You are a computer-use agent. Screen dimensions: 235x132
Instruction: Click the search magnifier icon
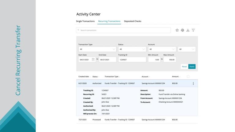click(x=78, y=30)
